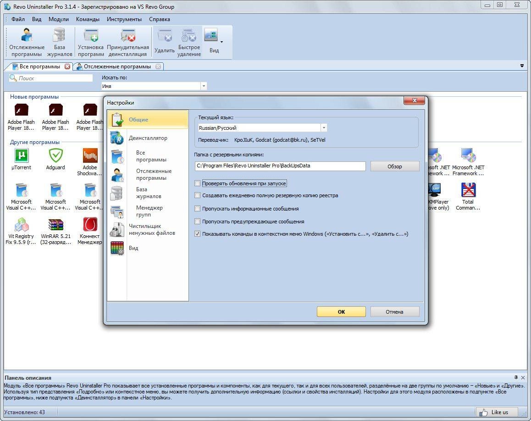Image resolution: width=531 pixels, height=421 pixels.
Task: Enable Проверять обновления при запуске checkbox
Action: (198, 183)
